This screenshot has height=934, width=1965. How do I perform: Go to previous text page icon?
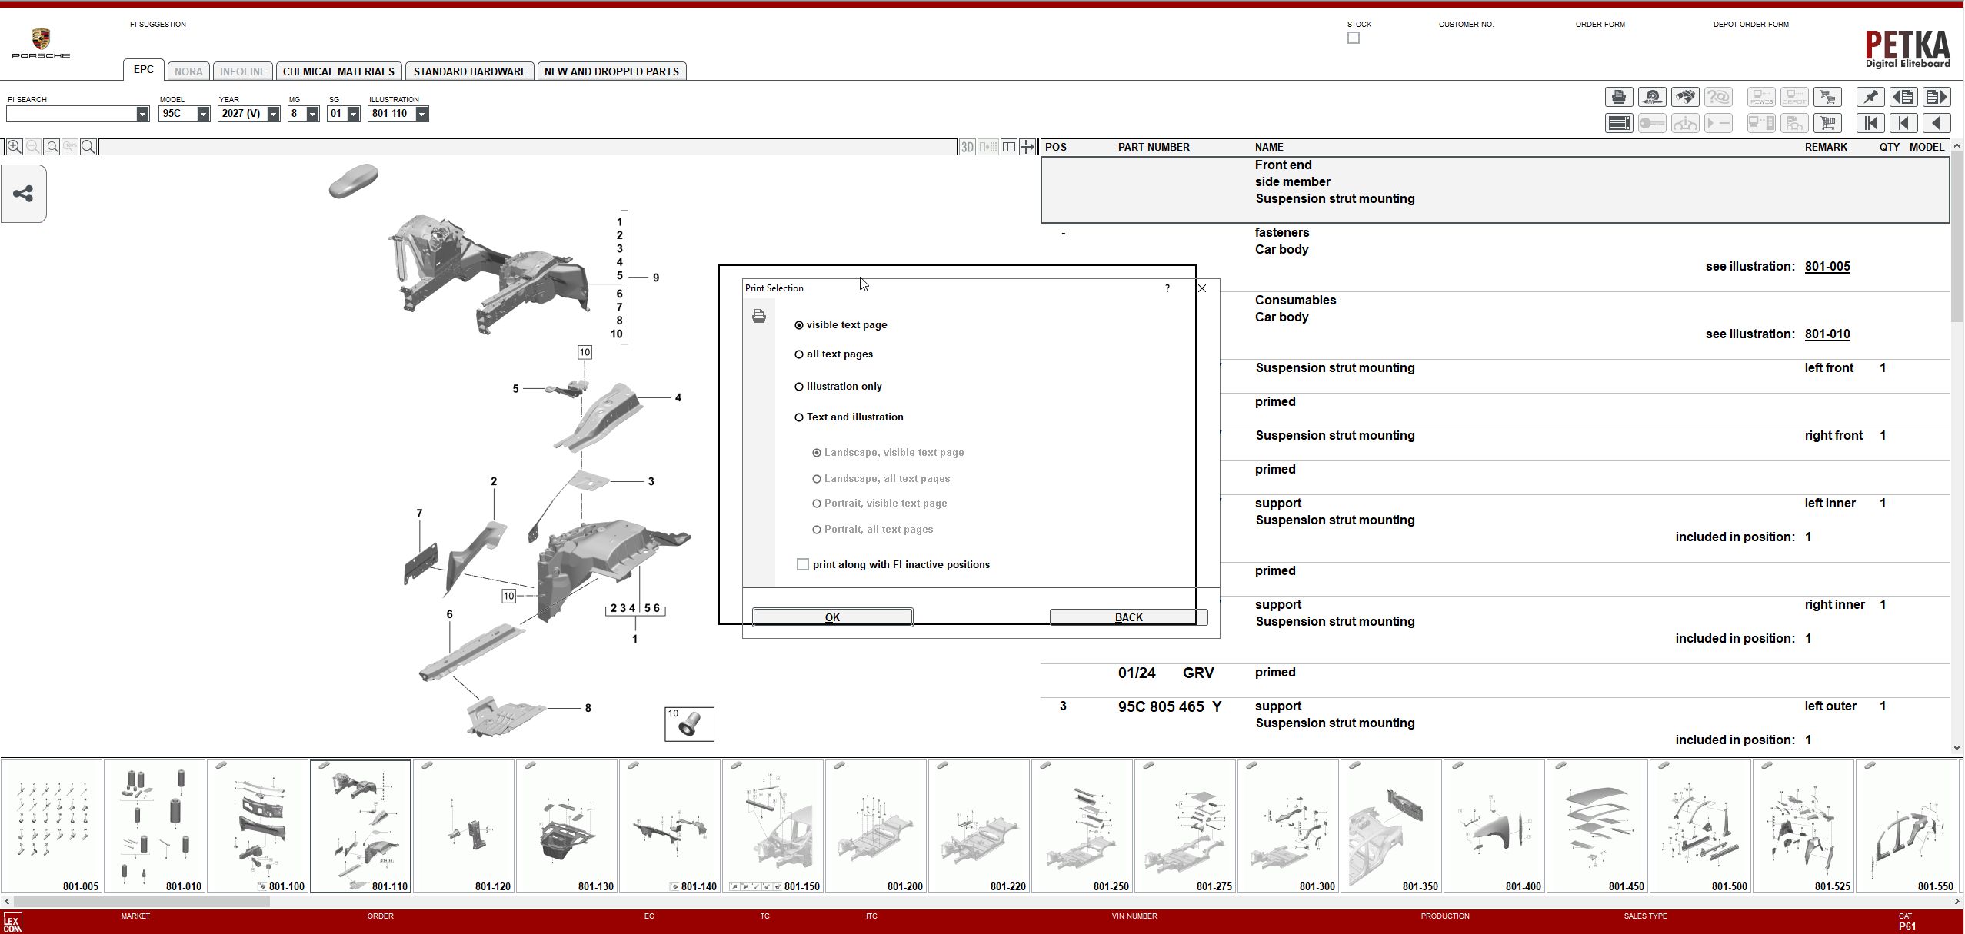(1903, 97)
